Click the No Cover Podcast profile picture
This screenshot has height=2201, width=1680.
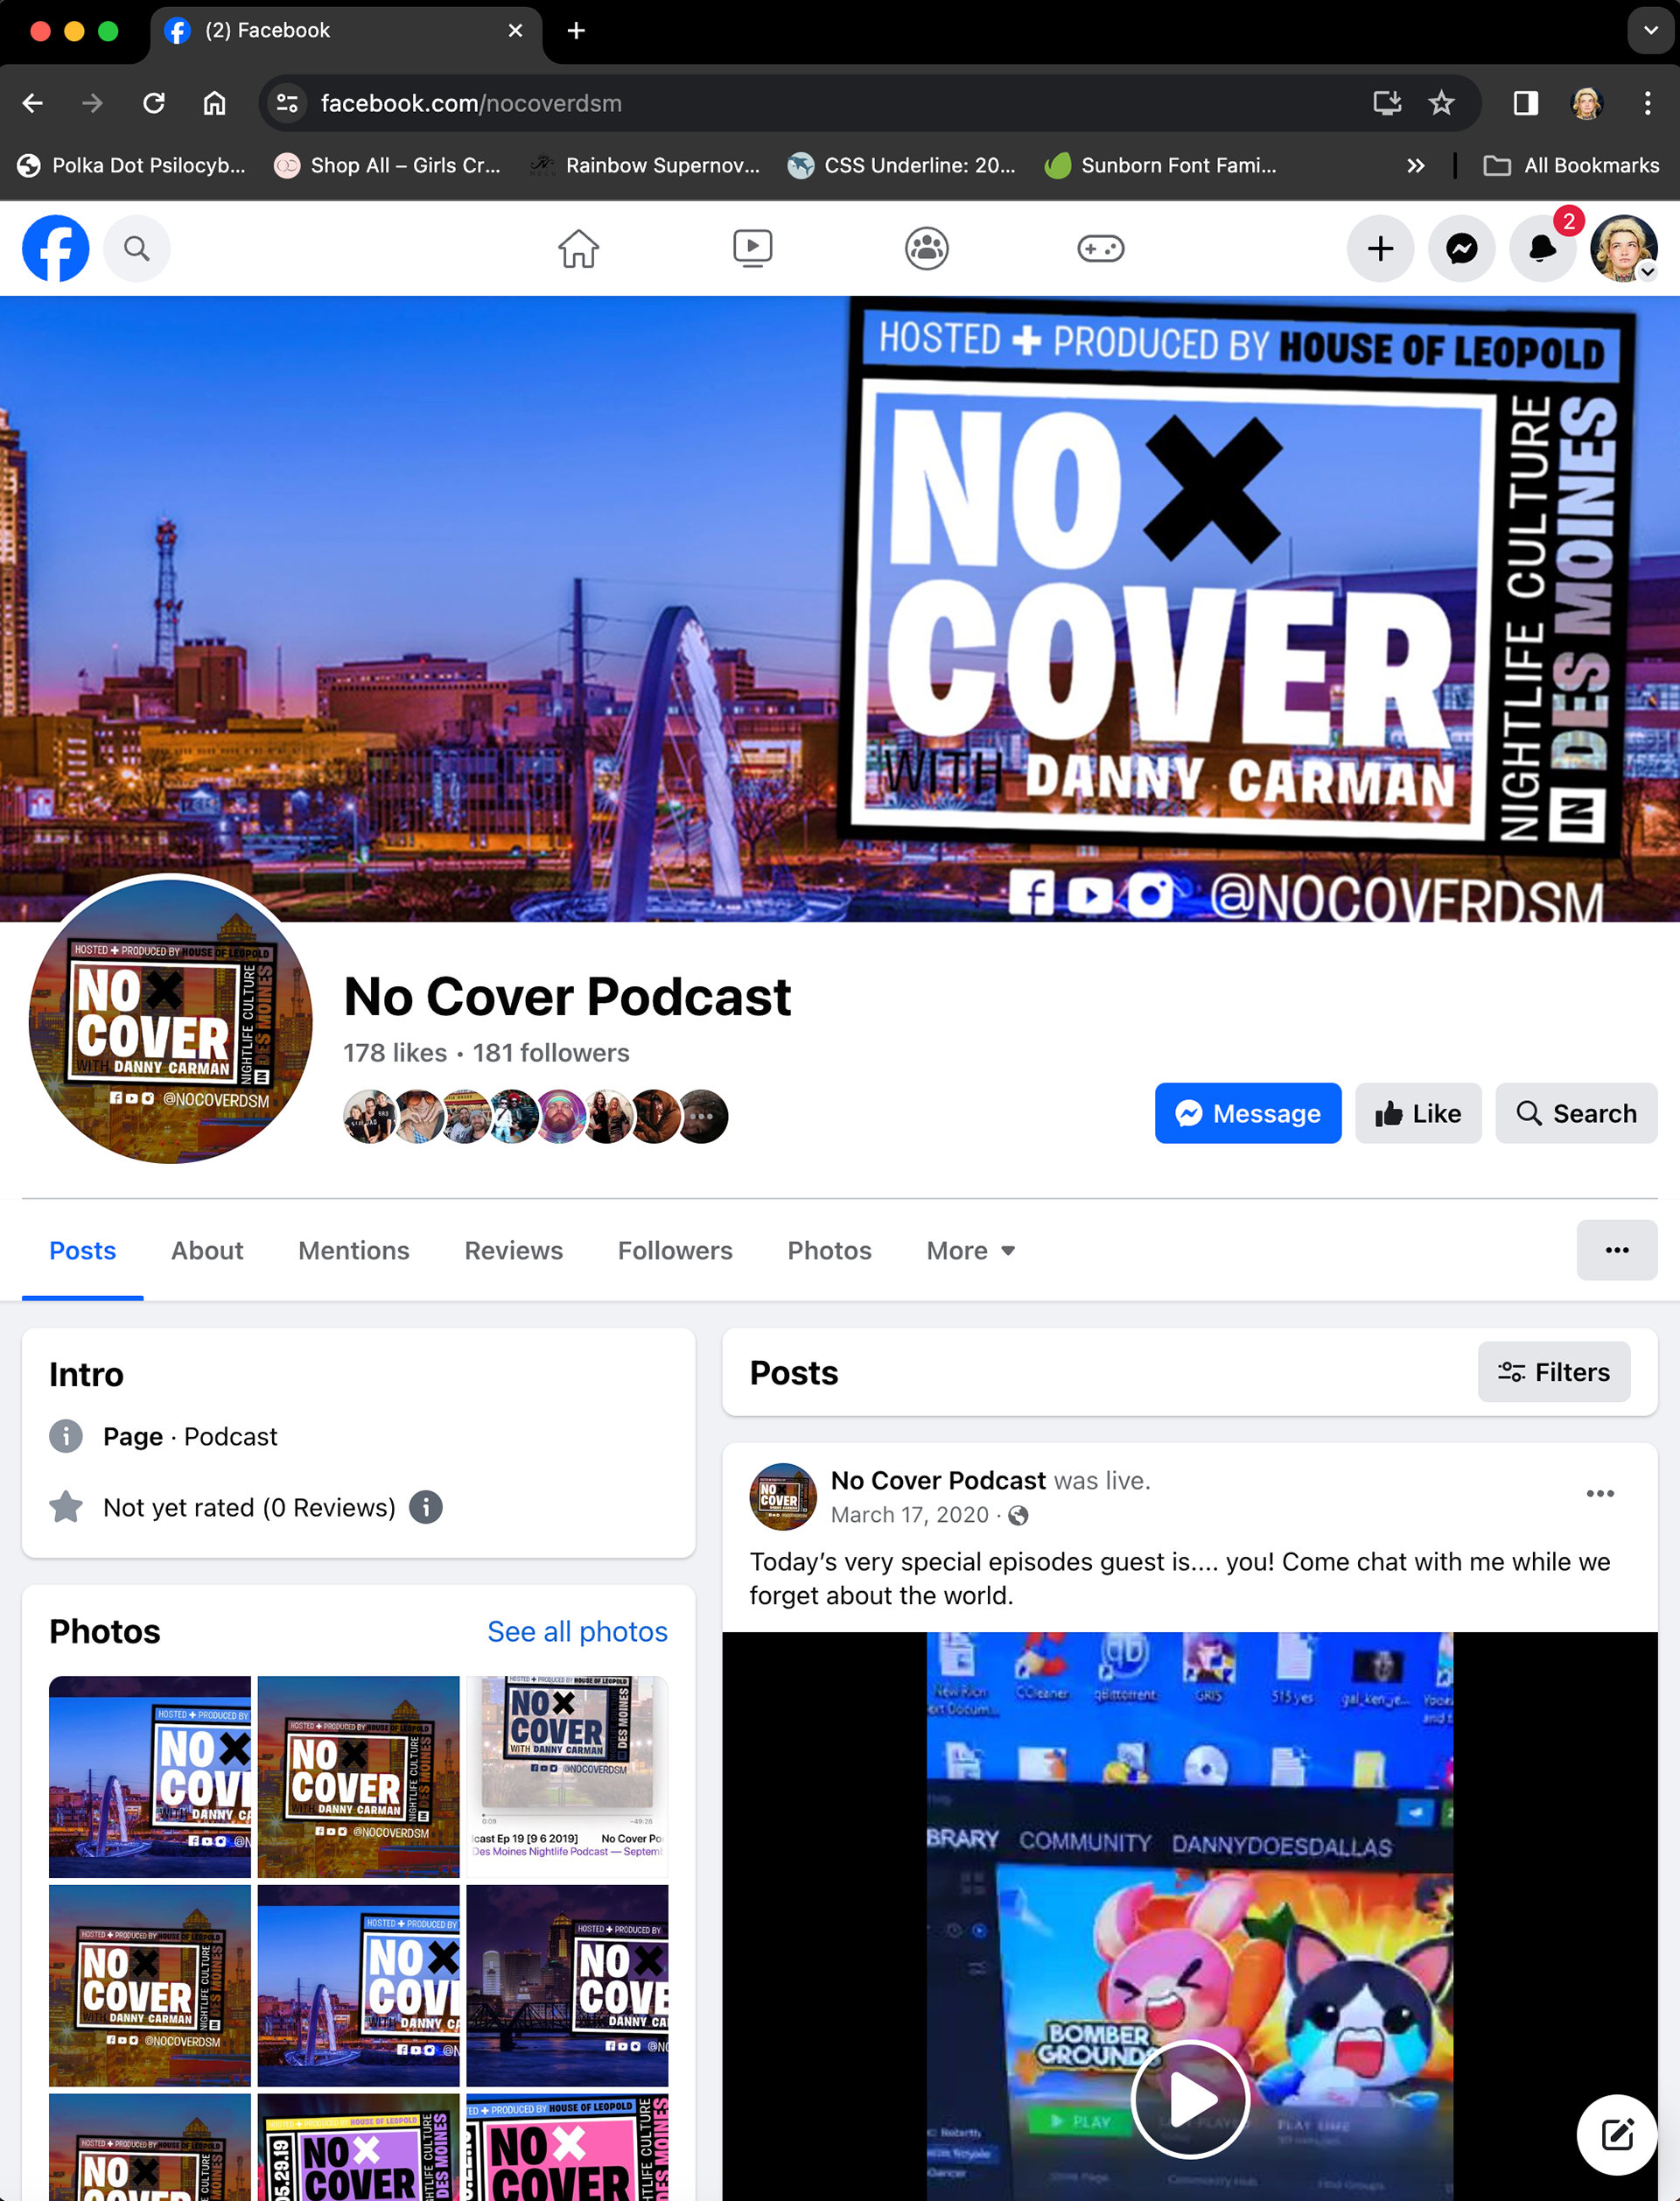(170, 1021)
